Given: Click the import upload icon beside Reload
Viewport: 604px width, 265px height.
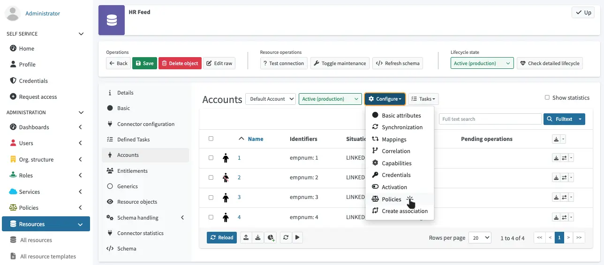Looking at the screenshot, I should click(x=246, y=237).
